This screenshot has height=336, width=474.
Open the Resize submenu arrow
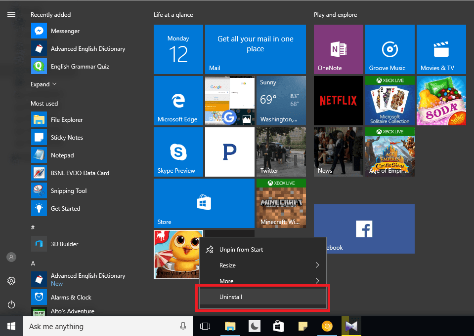pos(317,265)
